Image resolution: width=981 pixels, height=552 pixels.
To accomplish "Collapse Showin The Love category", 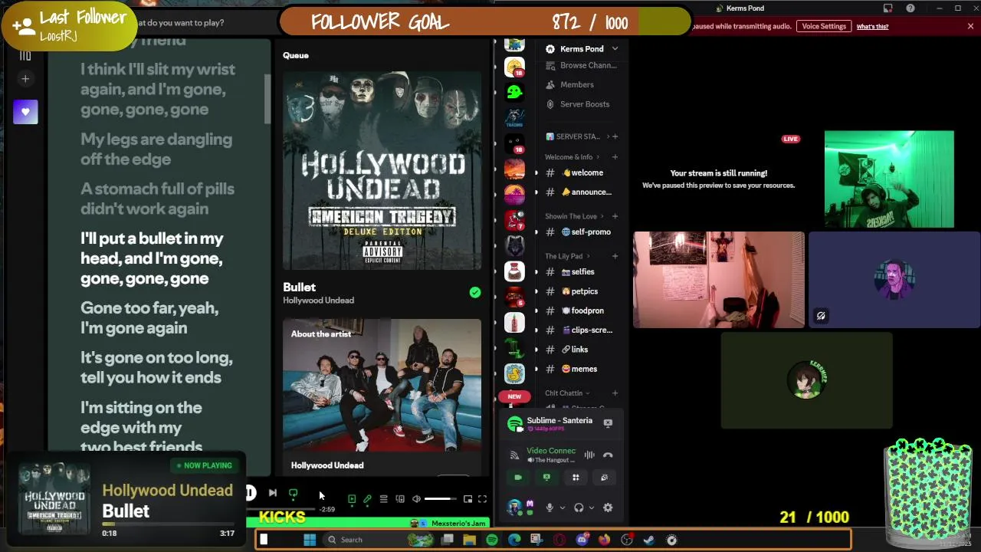I will (x=575, y=216).
